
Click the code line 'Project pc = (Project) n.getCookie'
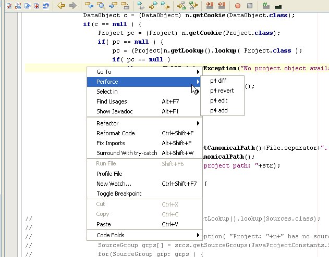click(x=189, y=33)
